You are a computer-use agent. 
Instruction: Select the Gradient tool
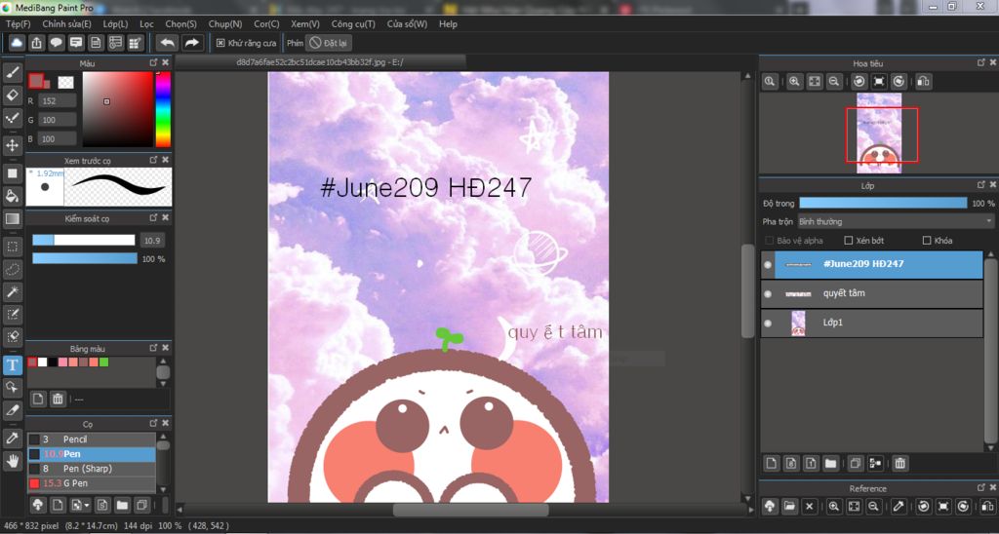tap(12, 219)
